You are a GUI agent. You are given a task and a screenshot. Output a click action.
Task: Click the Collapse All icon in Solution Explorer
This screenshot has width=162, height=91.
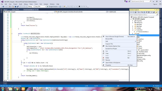tap(147, 12)
